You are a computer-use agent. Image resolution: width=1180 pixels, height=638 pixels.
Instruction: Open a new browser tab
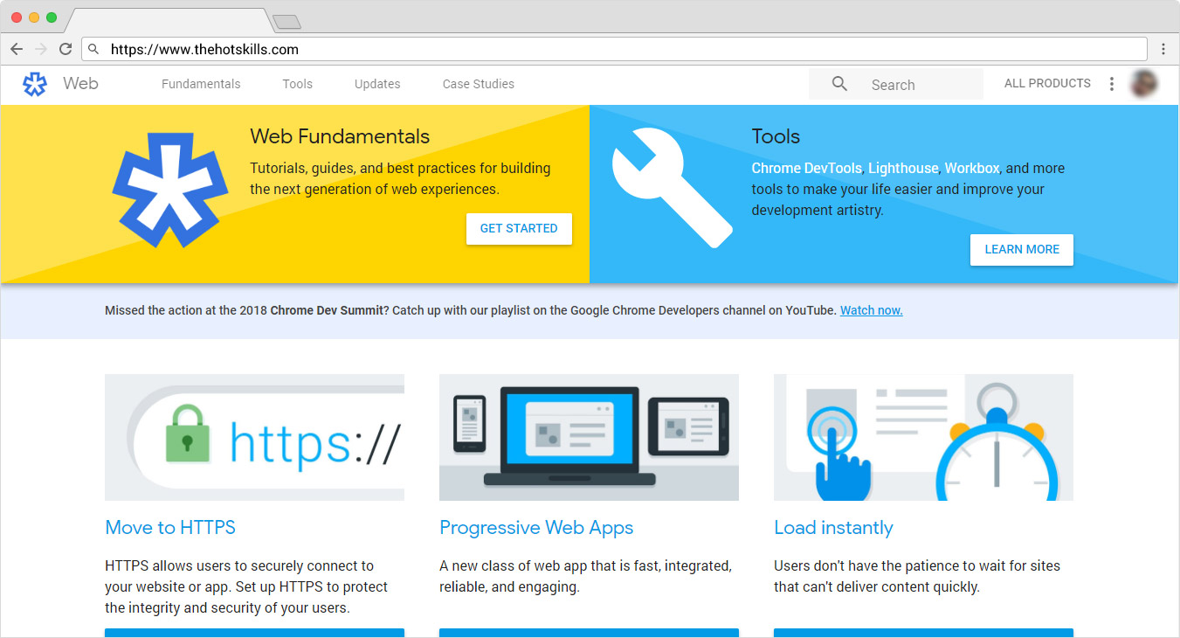(x=286, y=22)
